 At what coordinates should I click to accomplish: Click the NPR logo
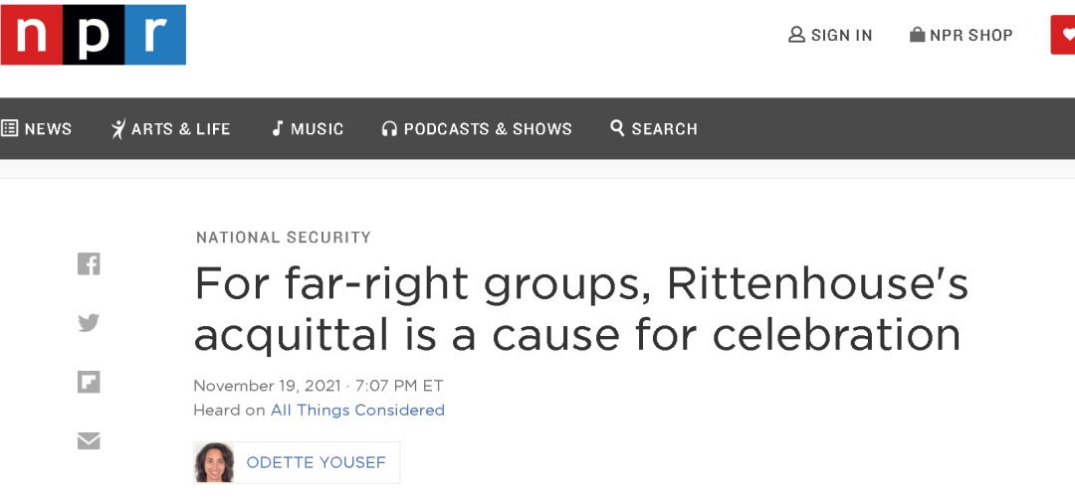[x=93, y=35]
